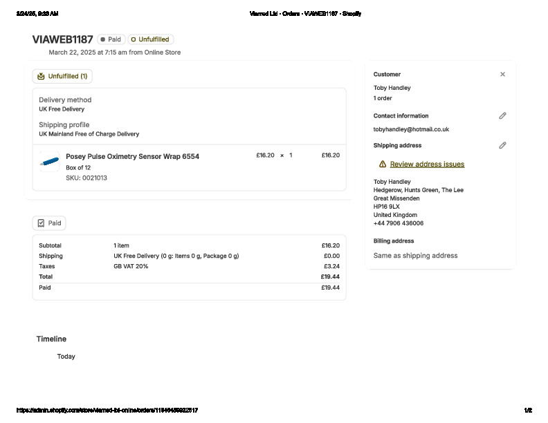The width and height of the screenshot is (548, 423).
Task: Select the Today timeline date marker
Action: [66, 357]
